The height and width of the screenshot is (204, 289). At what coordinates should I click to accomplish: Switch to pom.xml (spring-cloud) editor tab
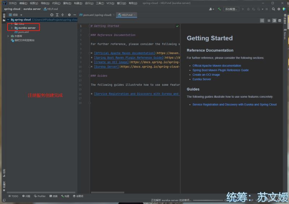pyautogui.click(x=97, y=15)
